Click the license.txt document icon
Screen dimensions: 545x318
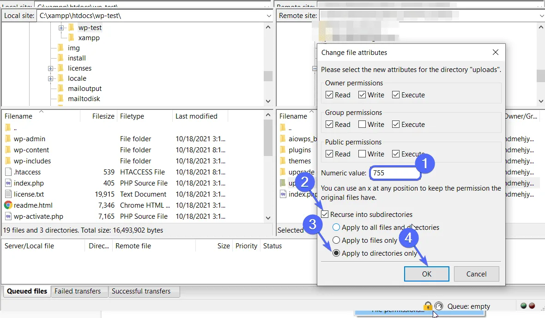tap(8, 194)
